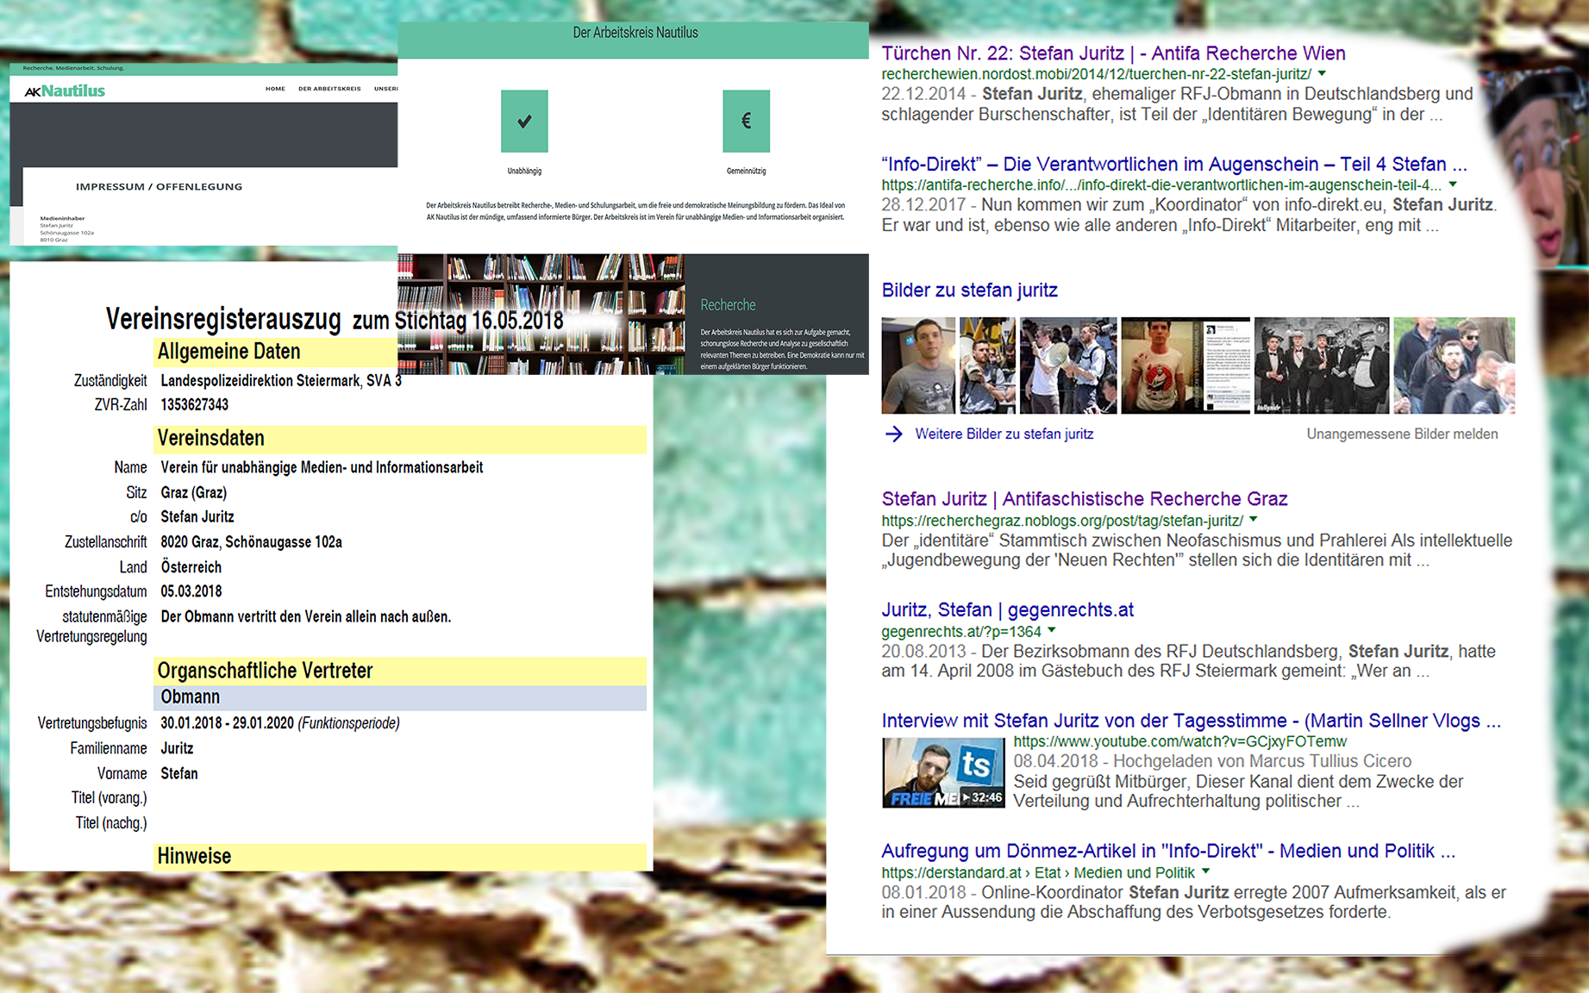Click the Euro icon above Gemeinnützig
Image resolution: width=1589 pixels, height=993 pixels.
coord(746,122)
